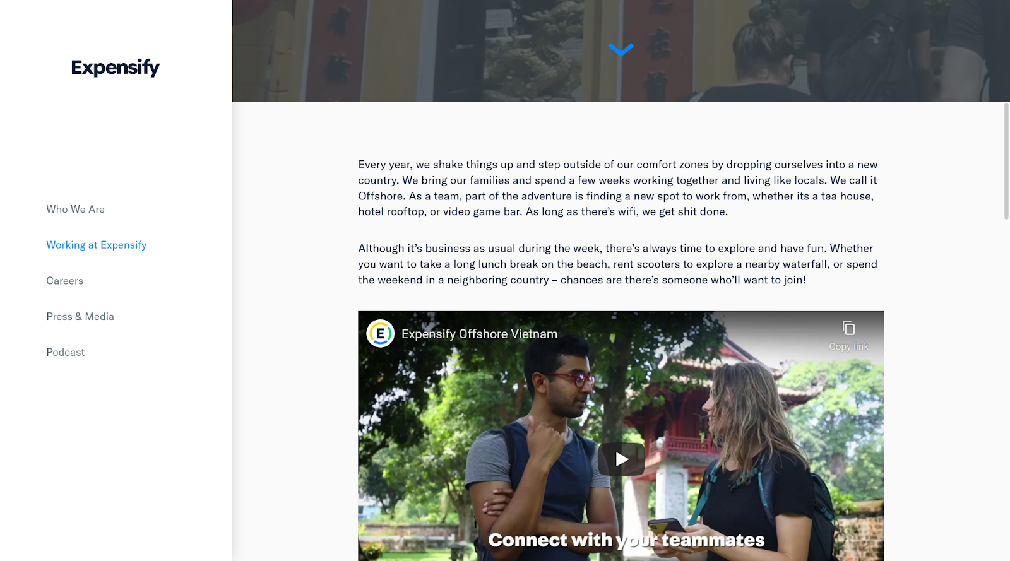Click the Copy link text label

click(848, 346)
